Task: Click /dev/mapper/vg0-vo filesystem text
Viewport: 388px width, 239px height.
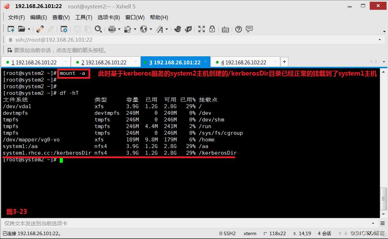Action: point(31,140)
